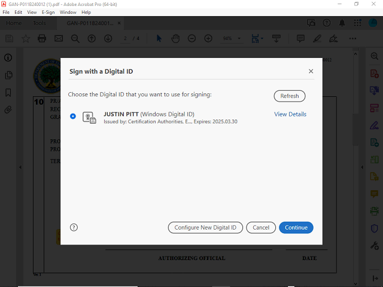
Task: Click Configure New Digital ID button
Action: (x=205, y=227)
